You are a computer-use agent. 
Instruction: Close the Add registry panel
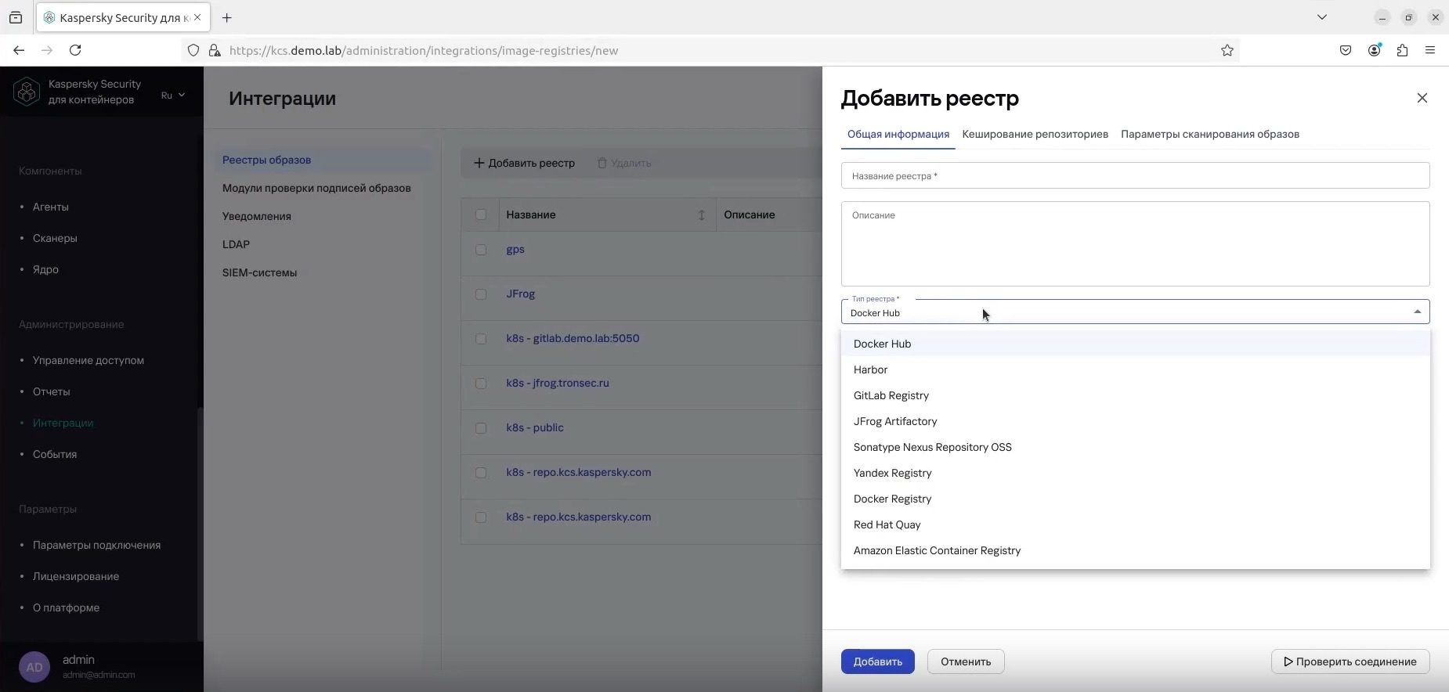[x=1422, y=98]
